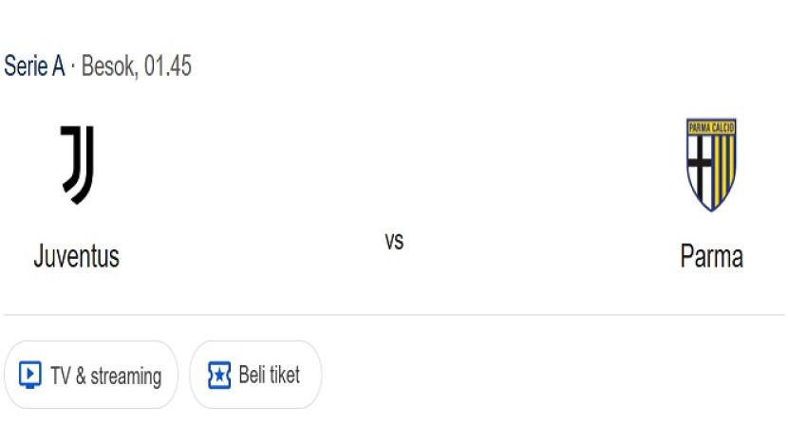Select the Juventus team name
This screenshot has height=442, width=788.
(x=76, y=256)
